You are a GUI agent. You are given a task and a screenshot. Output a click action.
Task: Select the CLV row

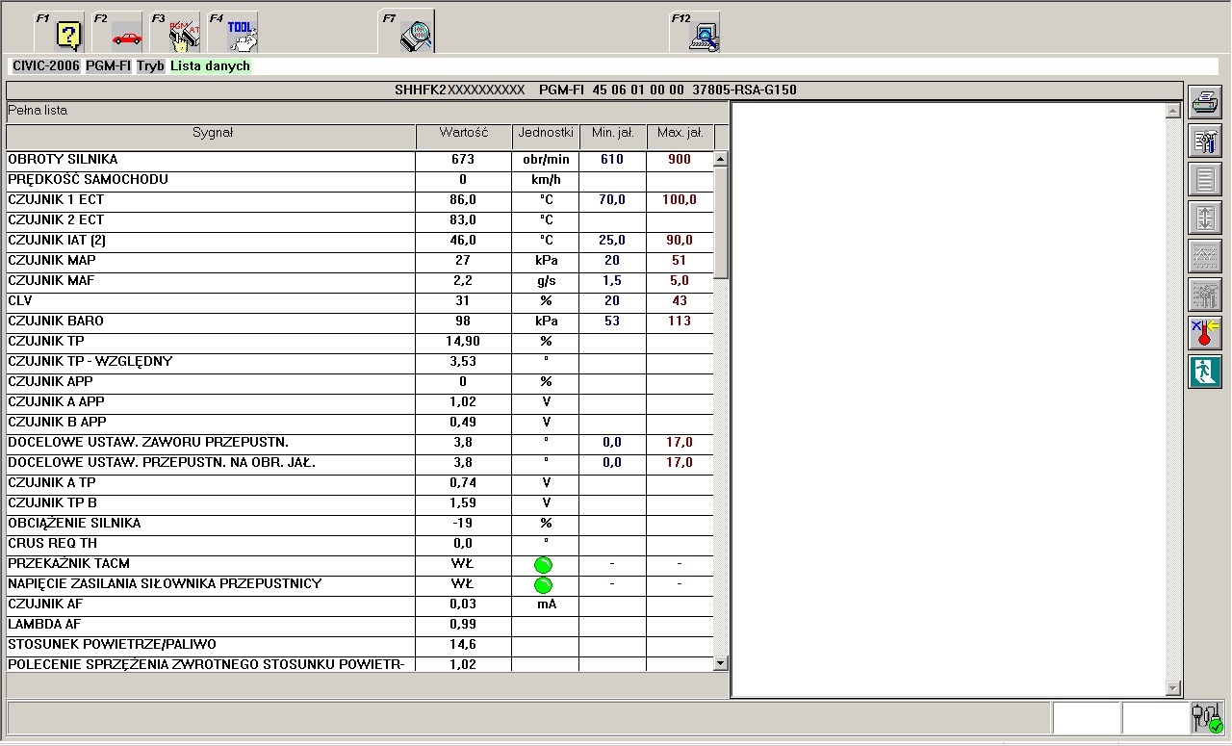point(360,301)
